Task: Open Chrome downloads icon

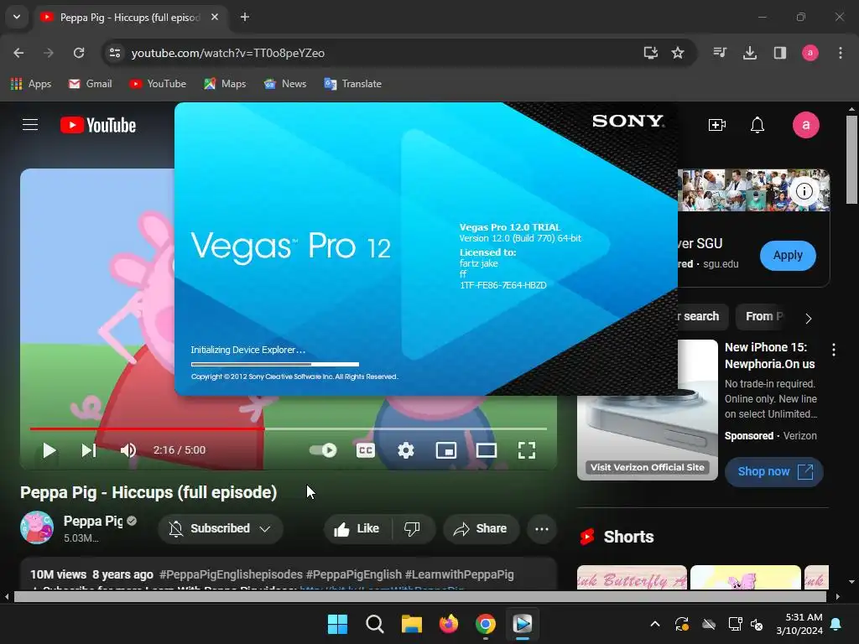Action: [x=750, y=53]
